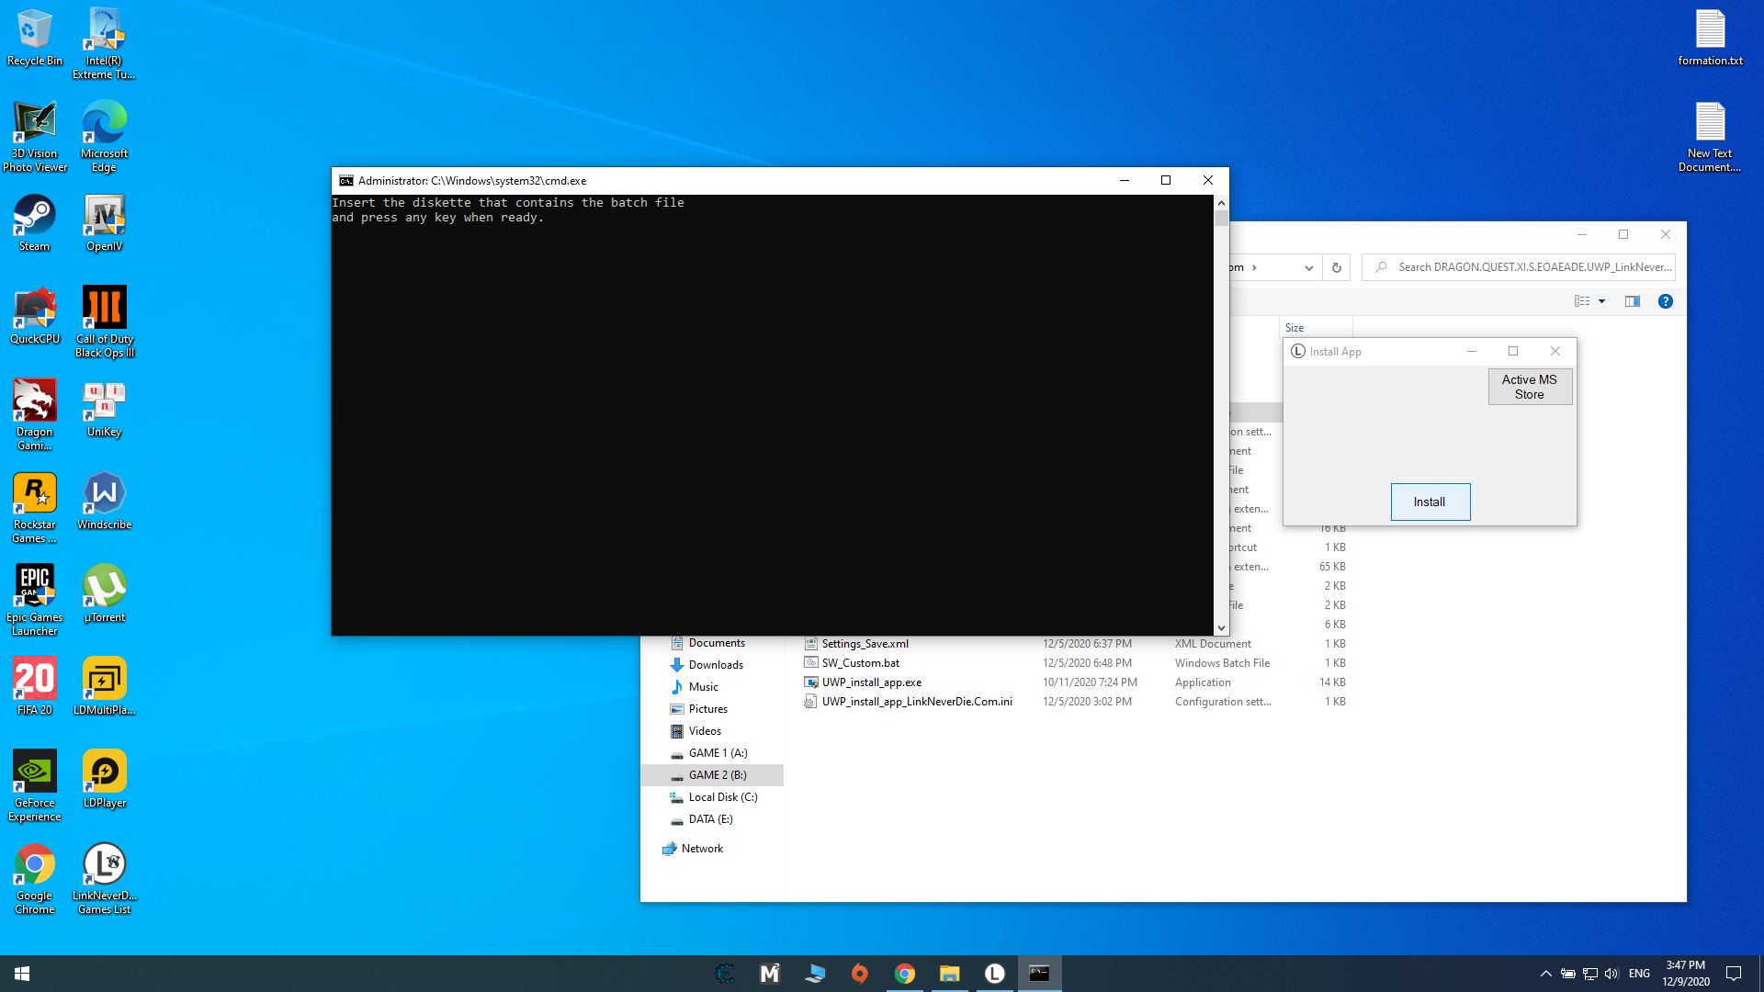Open the view layout options dropdown
Image resolution: width=1764 pixels, height=992 pixels.
(1601, 301)
